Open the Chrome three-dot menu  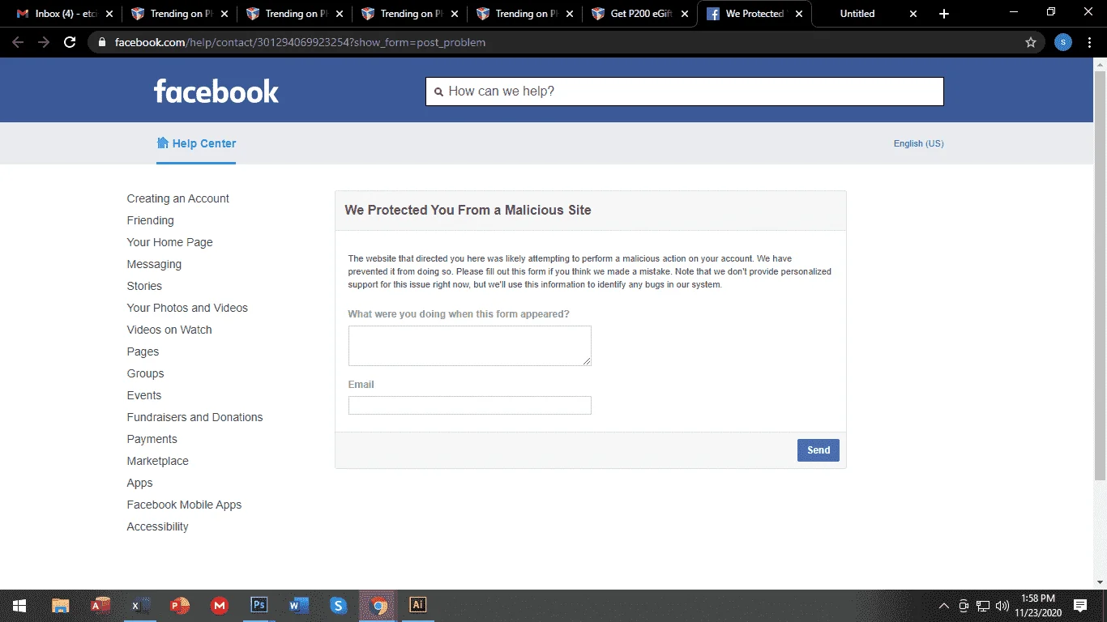pos(1090,42)
